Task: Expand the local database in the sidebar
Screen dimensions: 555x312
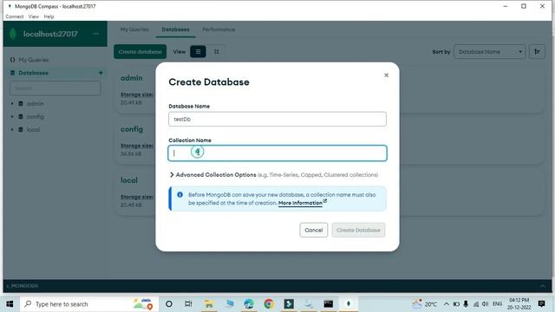Action: [x=12, y=129]
